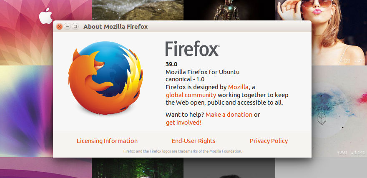View Licensing Information
This screenshot has height=178, width=367.
pos(107,141)
